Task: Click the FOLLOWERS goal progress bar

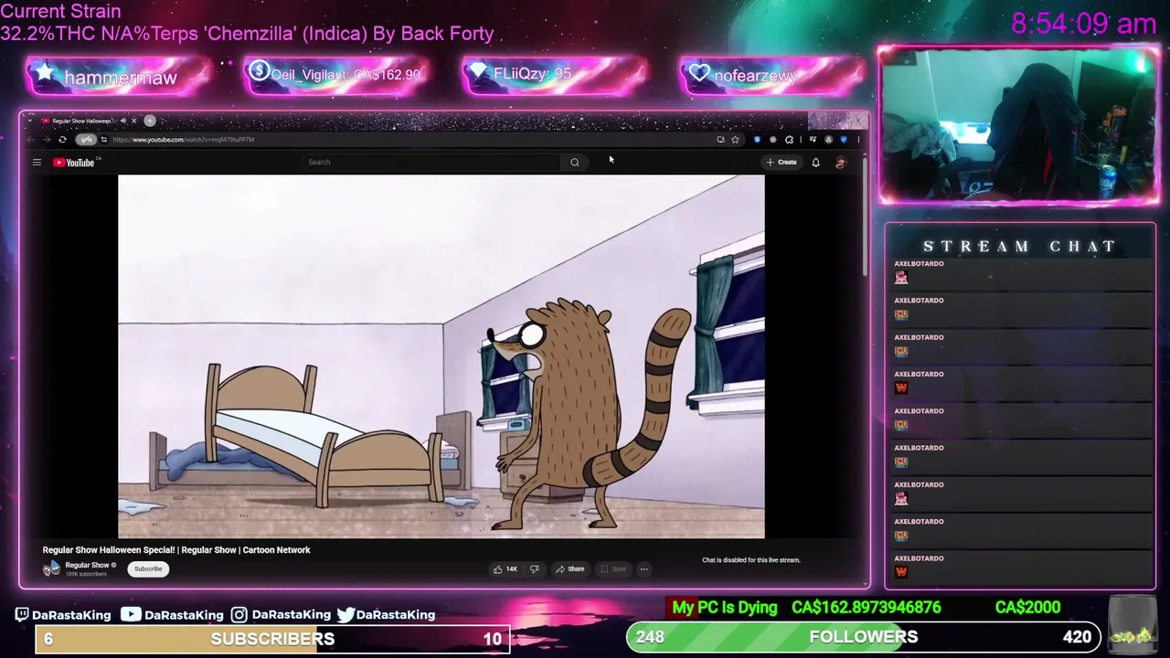Action: (x=863, y=637)
